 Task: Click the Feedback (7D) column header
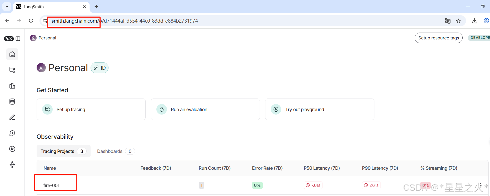(156, 168)
